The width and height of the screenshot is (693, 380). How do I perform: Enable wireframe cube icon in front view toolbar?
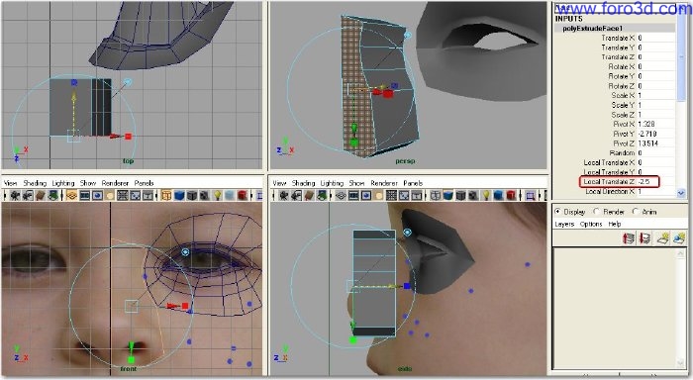(x=166, y=195)
